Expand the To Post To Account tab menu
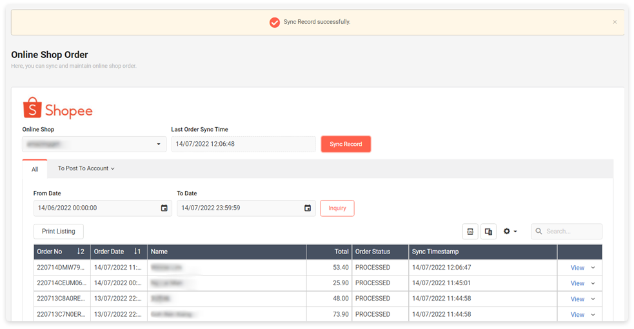The image size is (634, 329). [86, 169]
